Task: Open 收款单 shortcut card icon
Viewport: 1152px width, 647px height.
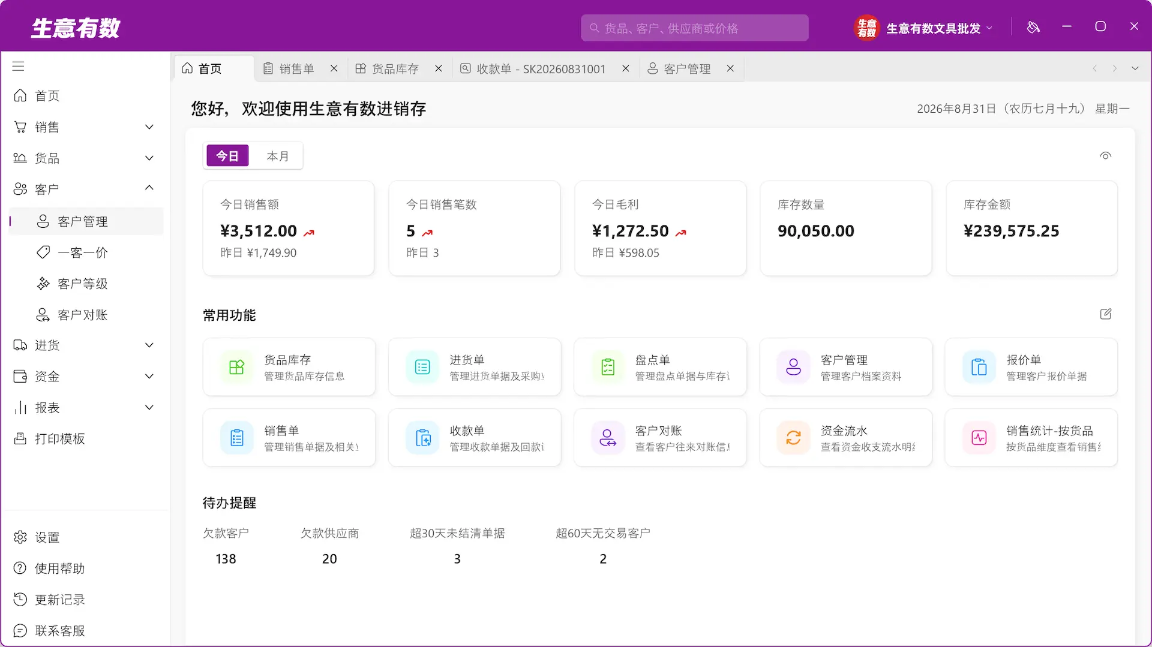Action: point(422,438)
